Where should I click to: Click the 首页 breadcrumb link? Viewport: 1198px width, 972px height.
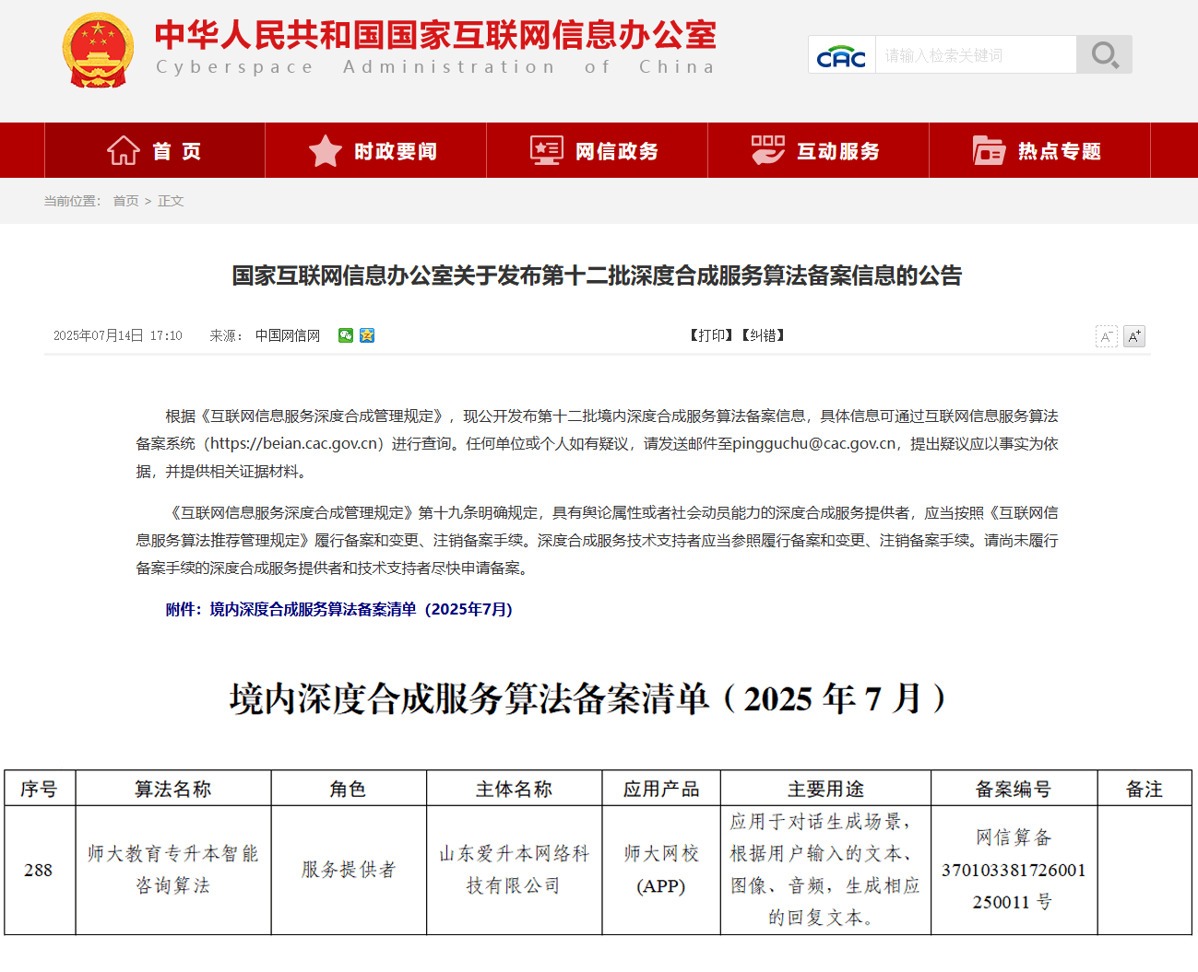[125, 201]
